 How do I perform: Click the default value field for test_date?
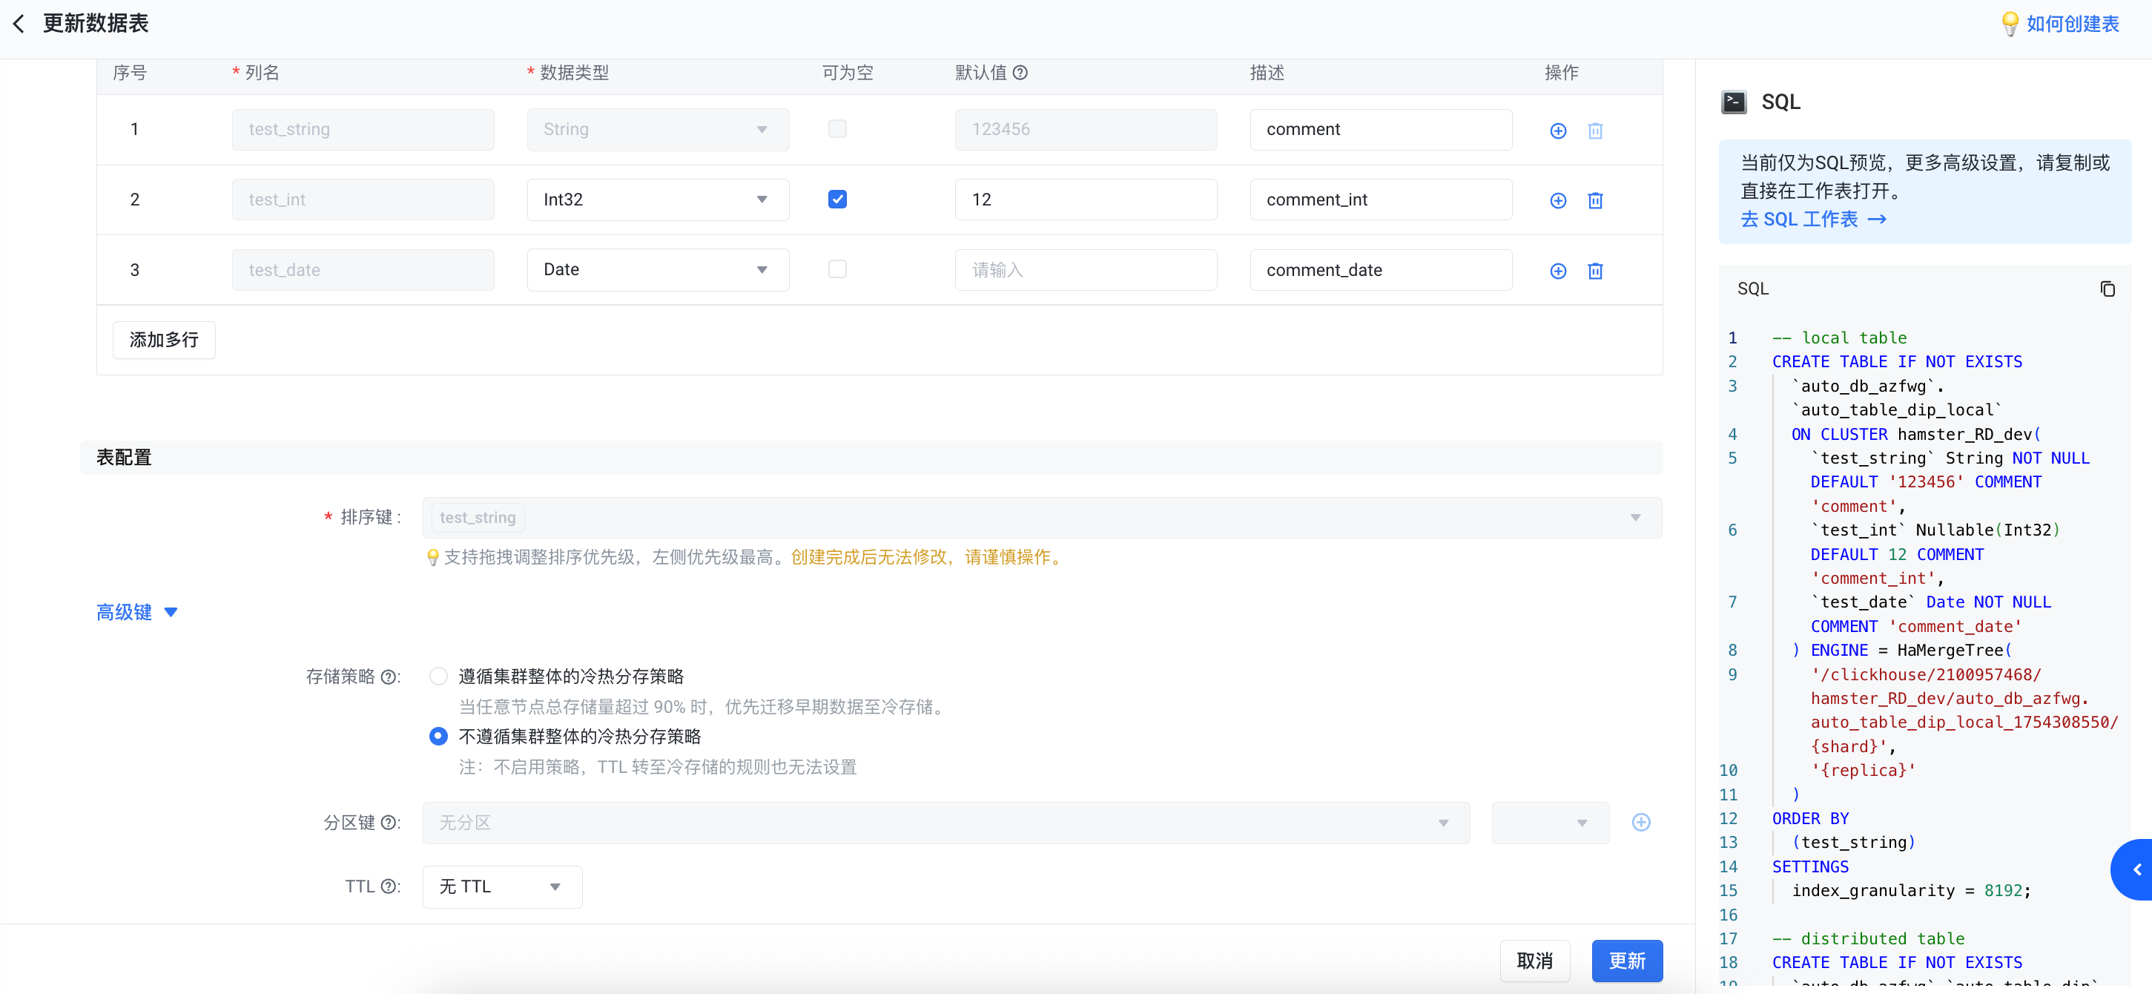[x=1085, y=270]
